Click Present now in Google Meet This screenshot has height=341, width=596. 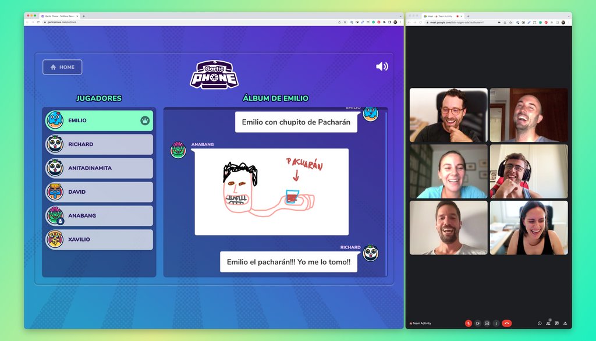pyautogui.click(x=487, y=323)
